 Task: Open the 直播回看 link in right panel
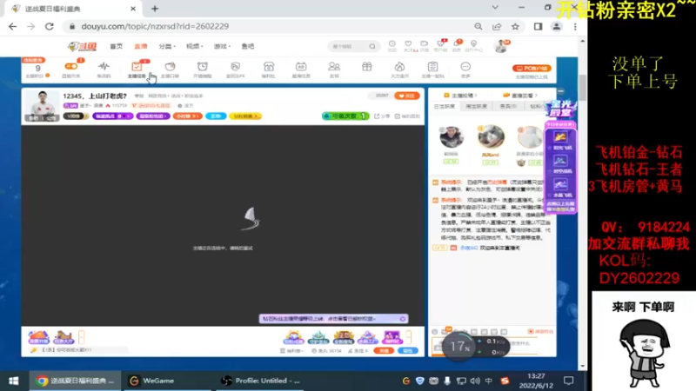[520, 96]
